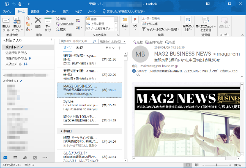Click the MB sender avatar
Screen dimensions: 246x168
140,54
